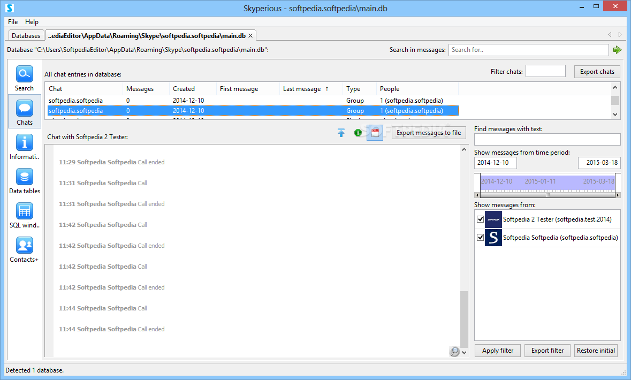Open the Contacts+ sidebar page
The height and width of the screenshot is (380, 631).
(24, 249)
